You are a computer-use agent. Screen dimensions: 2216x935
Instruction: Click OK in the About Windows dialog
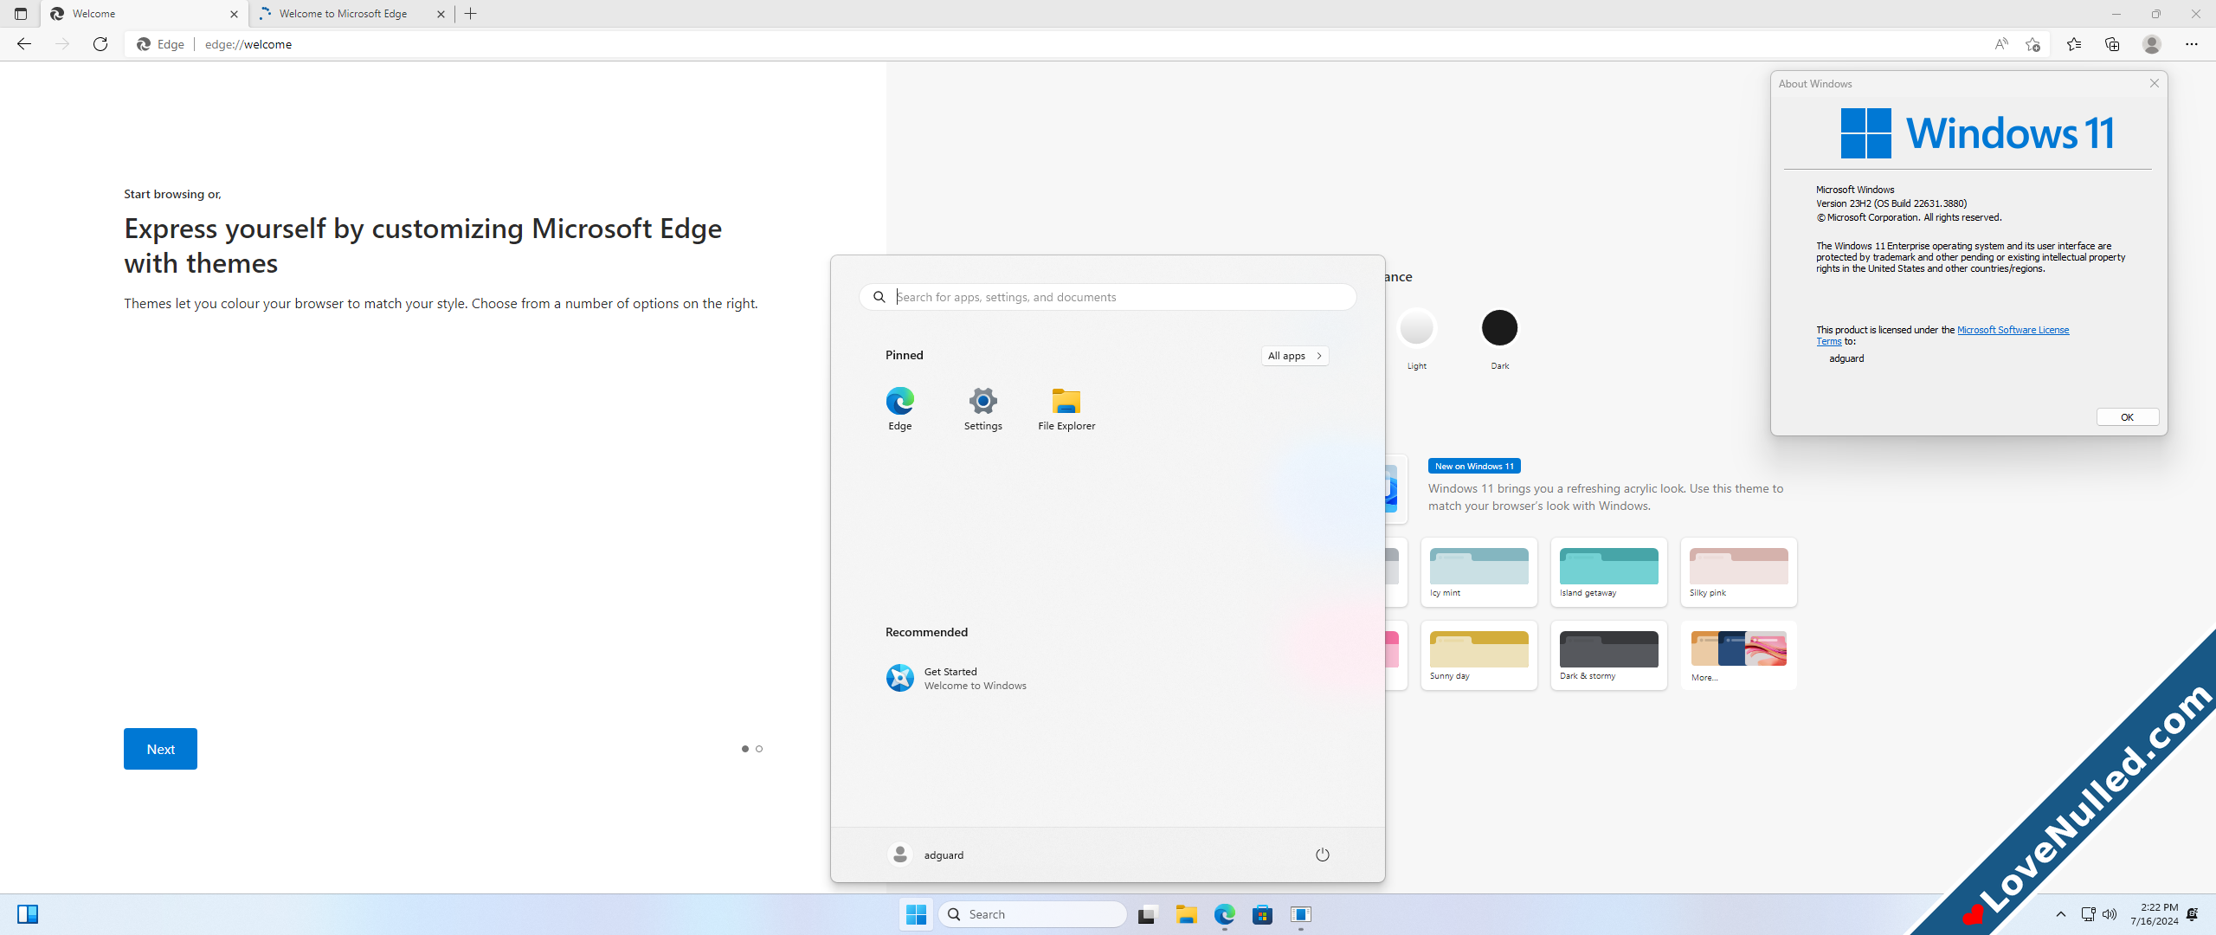[2128, 417]
